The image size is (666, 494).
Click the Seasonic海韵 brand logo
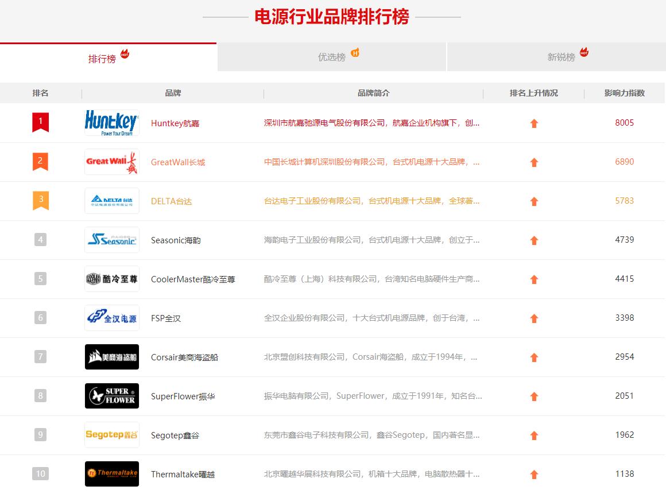(111, 240)
